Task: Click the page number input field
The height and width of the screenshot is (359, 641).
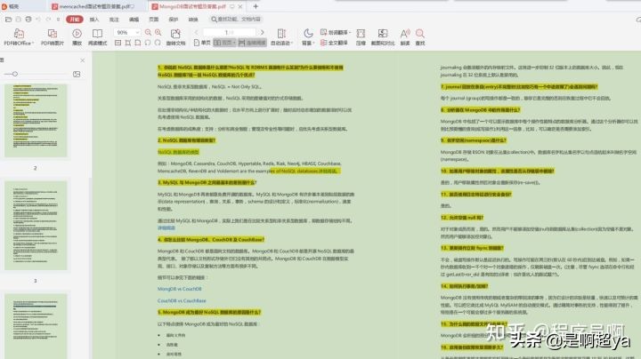Action: (x=230, y=32)
